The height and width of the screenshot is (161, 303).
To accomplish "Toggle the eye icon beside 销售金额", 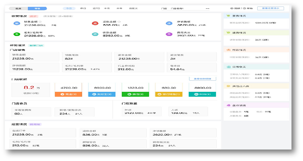I will (40, 22).
